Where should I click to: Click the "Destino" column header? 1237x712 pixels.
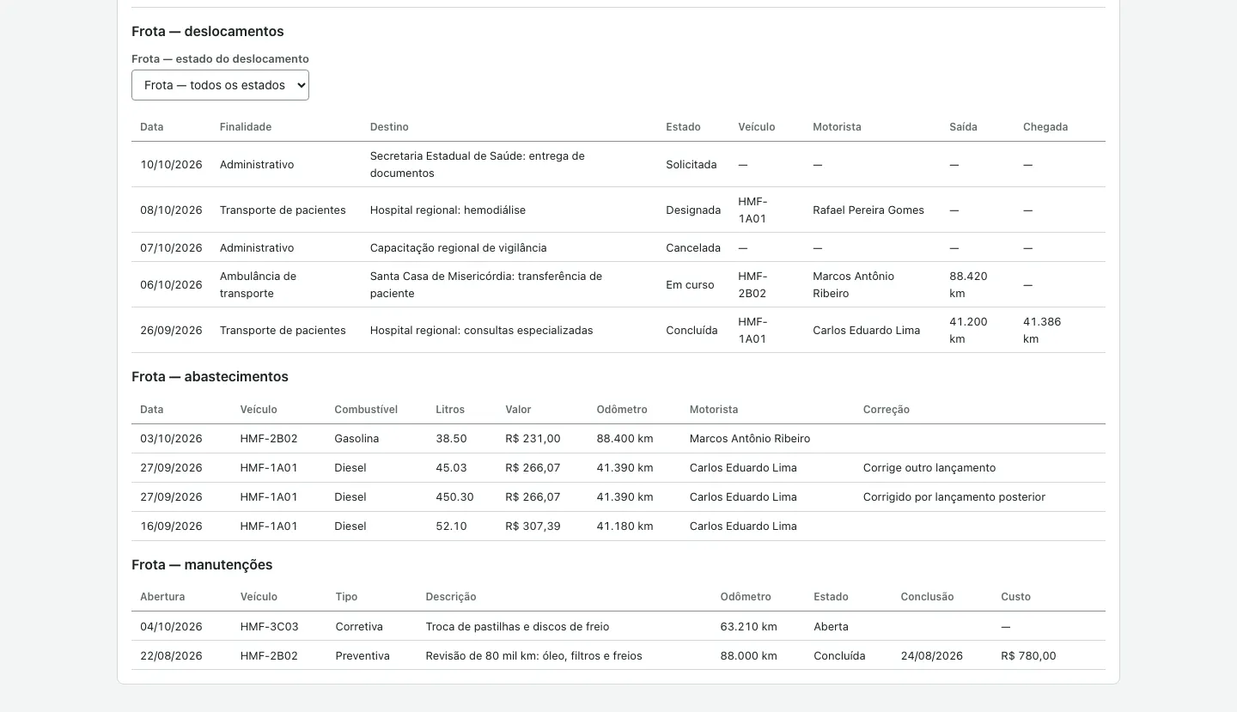click(x=389, y=127)
